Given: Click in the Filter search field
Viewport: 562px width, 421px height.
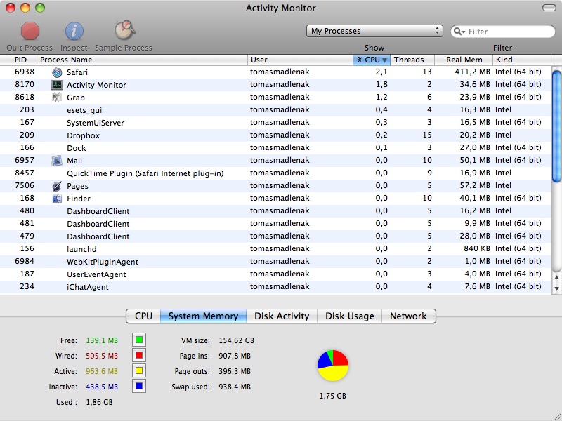Looking at the screenshot, I should [509, 32].
